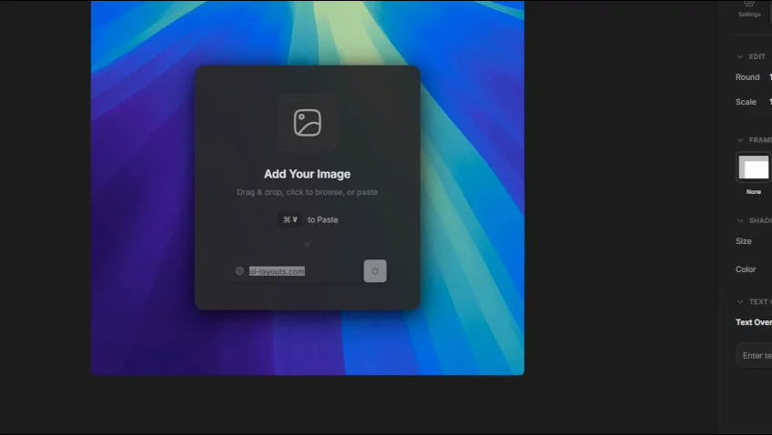Collapse the TEXT section chevron

pos(740,301)
